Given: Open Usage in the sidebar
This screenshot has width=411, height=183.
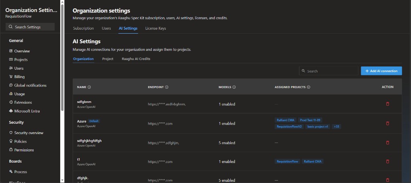Looking at the screenshot, I should click(x=19, y=94).
